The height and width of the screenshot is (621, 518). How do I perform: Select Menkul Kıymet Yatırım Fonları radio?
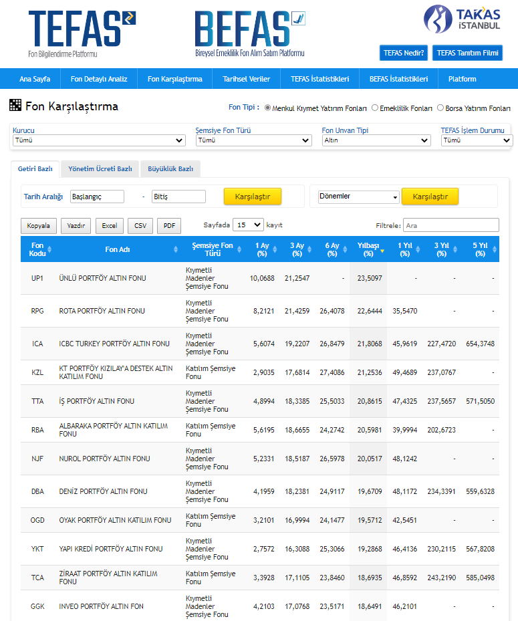268,108
